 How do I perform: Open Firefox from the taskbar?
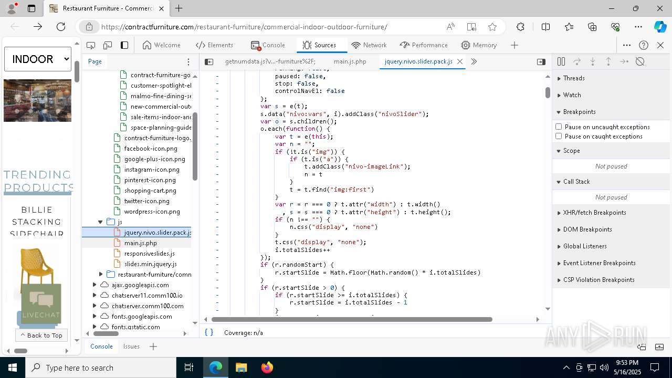(267, 367)
